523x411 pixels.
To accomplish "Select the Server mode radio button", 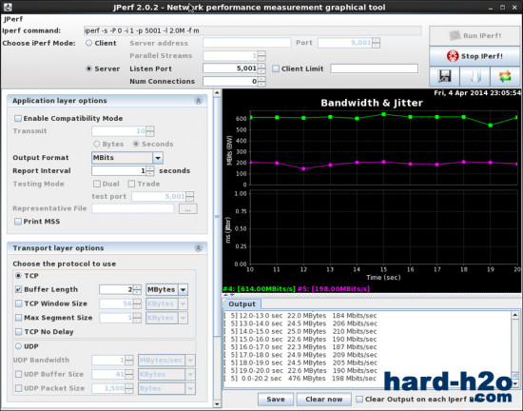I will point(88,68).
